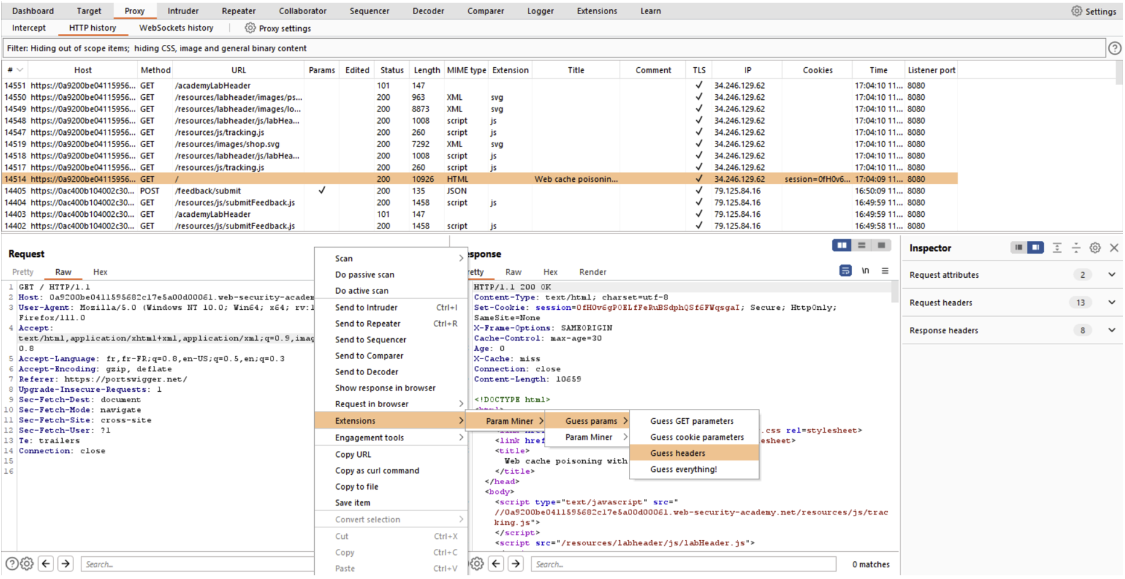Open the Inspector panel settings gear
Screen dimensions: 1125x579
click(1095, 248)
